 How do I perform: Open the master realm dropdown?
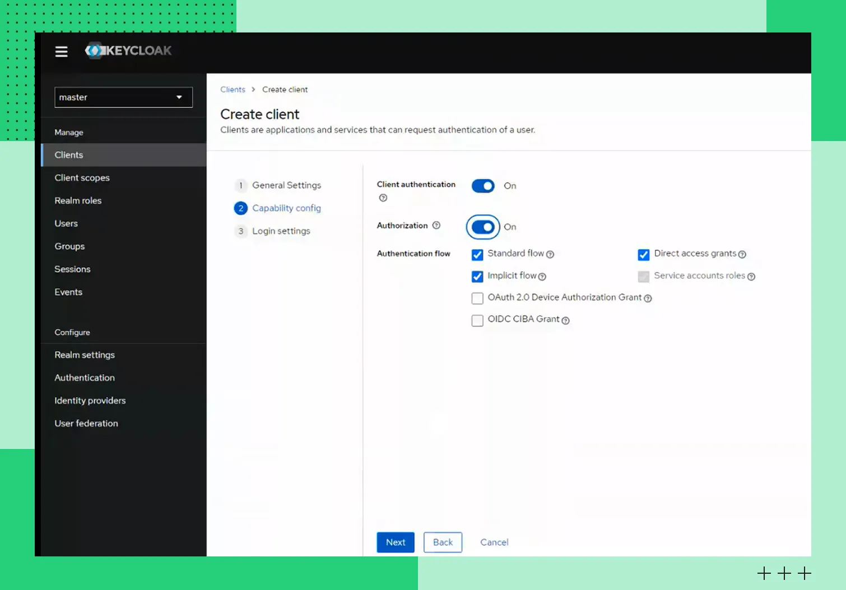(123, 97)
